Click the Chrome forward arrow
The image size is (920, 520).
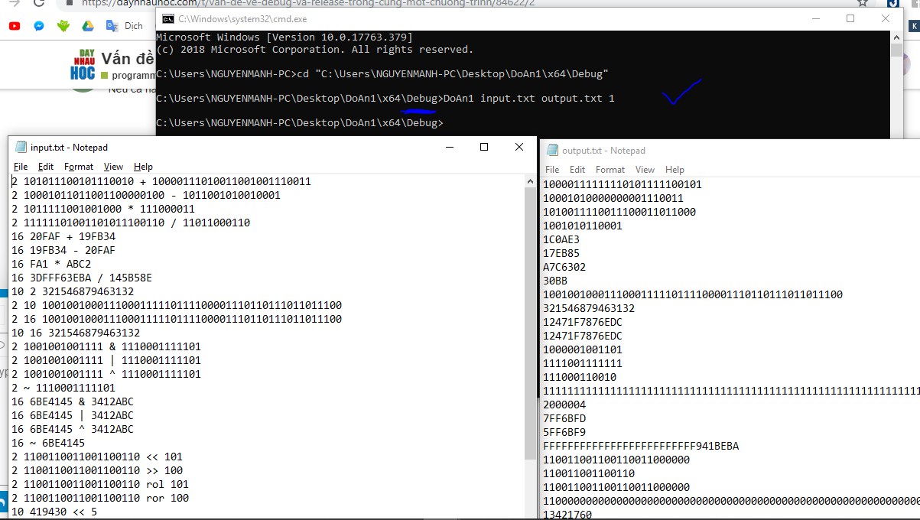pyautogui.click(x=15, y=3)
